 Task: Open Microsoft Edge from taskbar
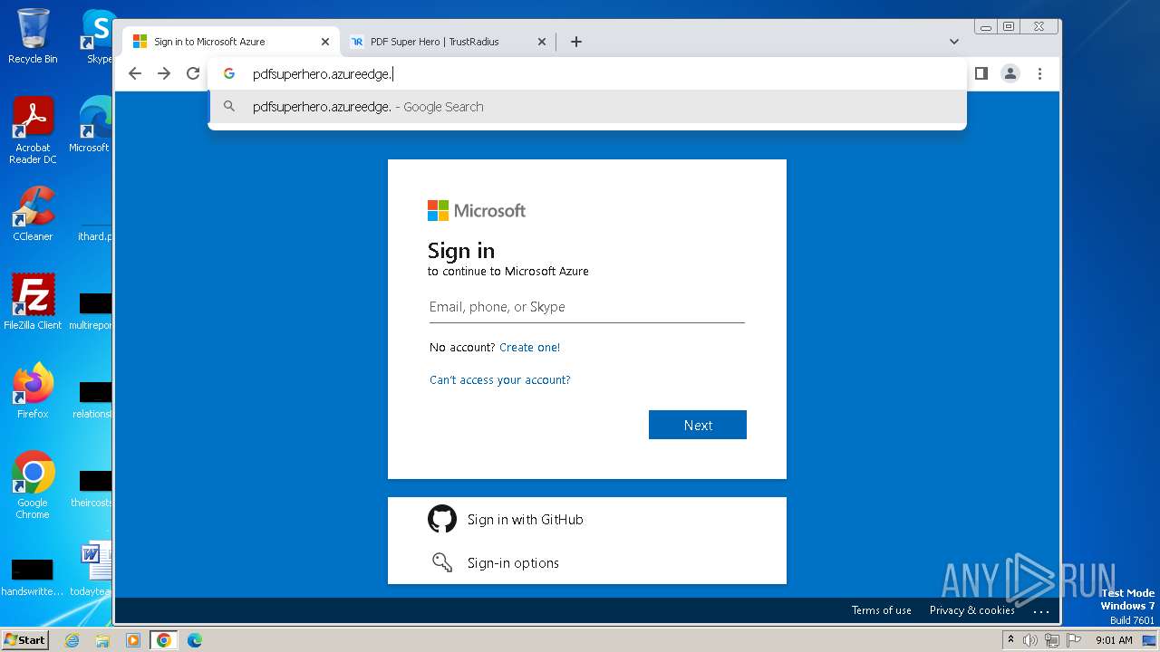click(194, 640)
